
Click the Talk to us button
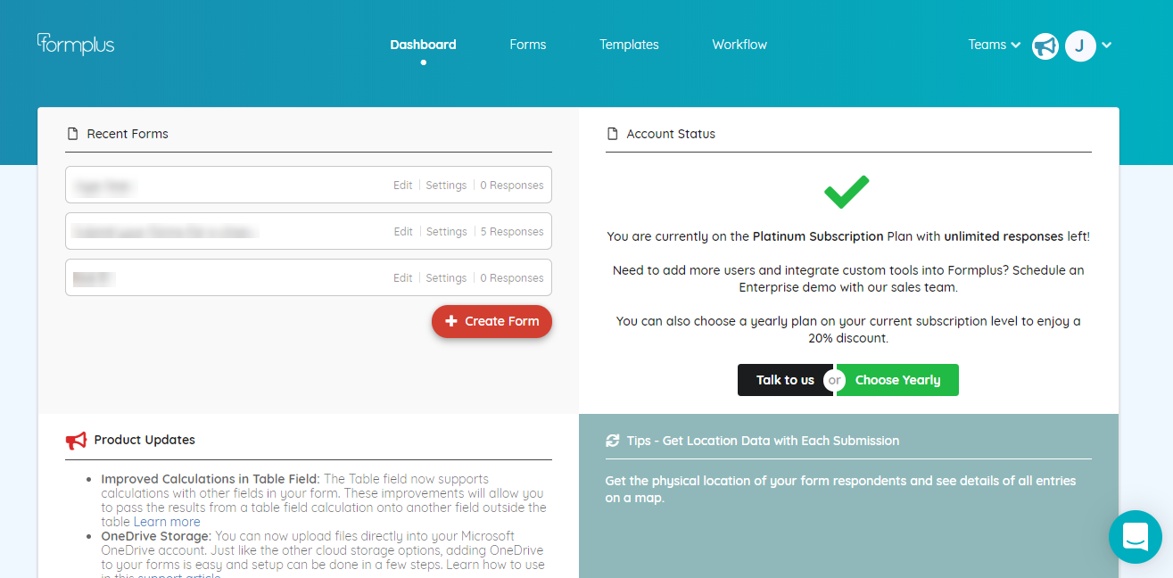point(785,380)
